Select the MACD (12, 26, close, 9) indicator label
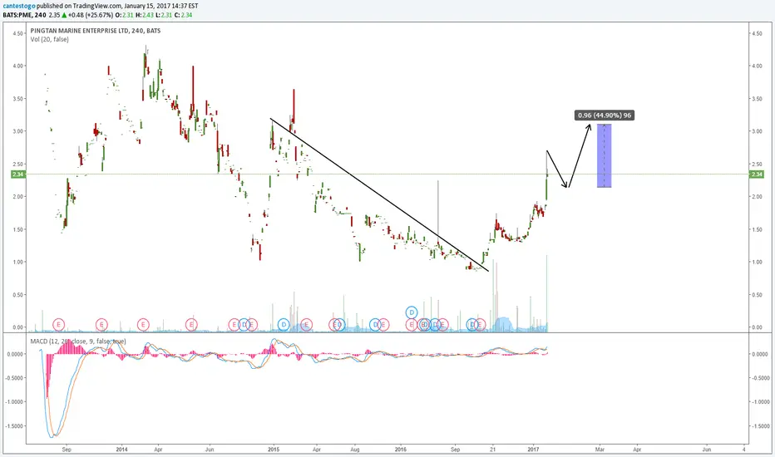This screenshot has width=775, height=457. 77,342
